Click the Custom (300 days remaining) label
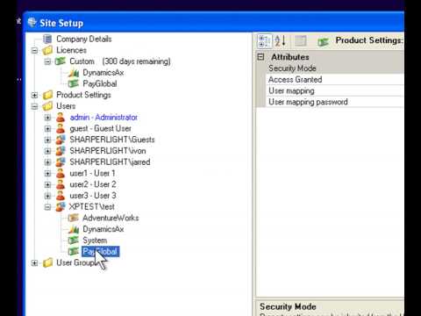 coord(120,61)
